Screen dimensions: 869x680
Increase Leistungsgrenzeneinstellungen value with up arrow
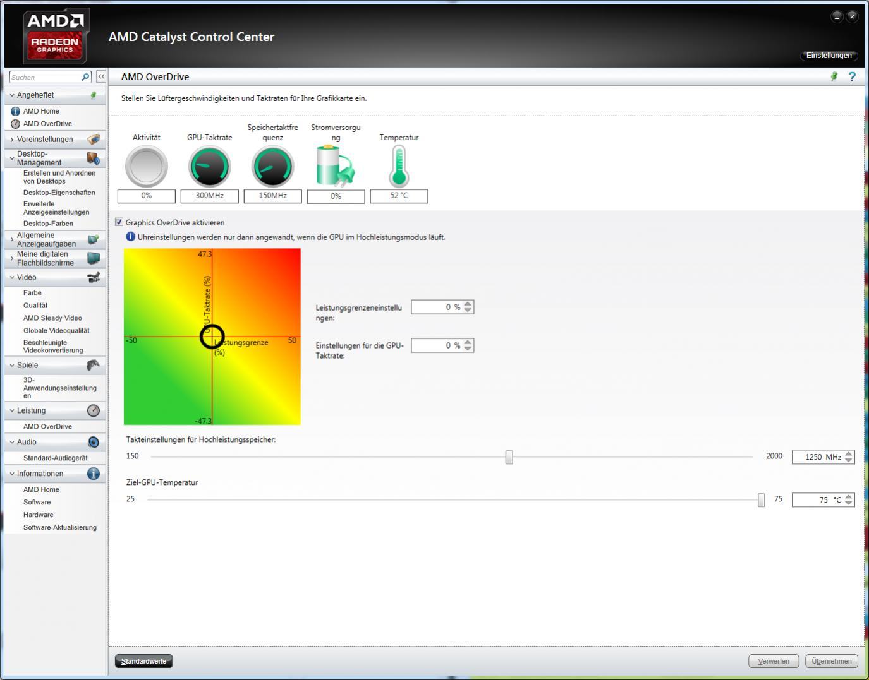[x=468, y=304]
